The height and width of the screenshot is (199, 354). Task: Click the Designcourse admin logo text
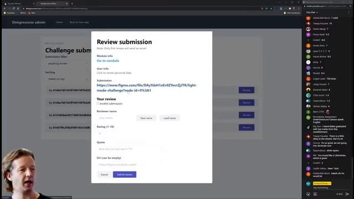[29, 22]
